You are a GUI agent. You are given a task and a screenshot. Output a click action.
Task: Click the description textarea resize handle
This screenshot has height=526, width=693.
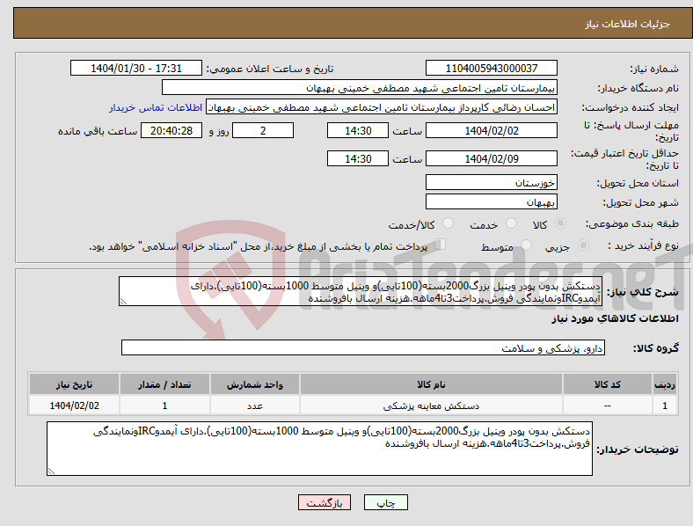[x=123, y=302]
